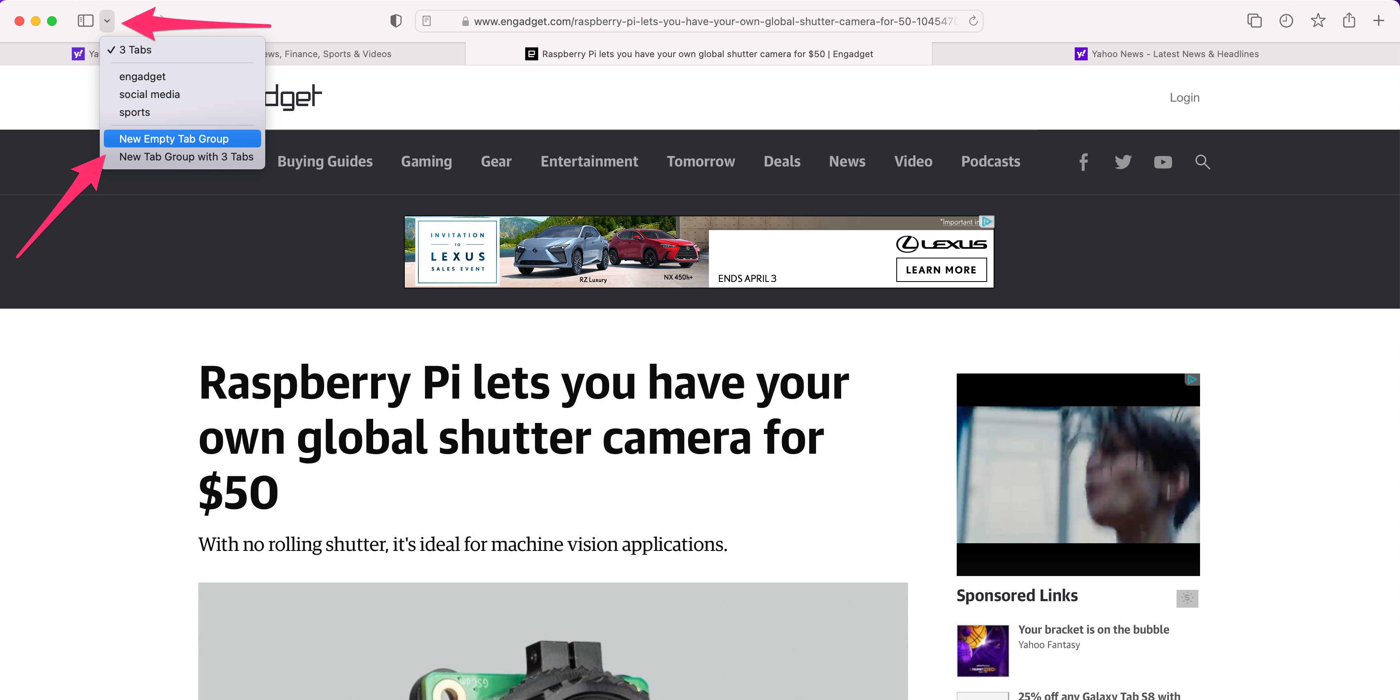Click the reader view icon in address bar
Screen dimensions: 1400x700
[x=428, y=19]
